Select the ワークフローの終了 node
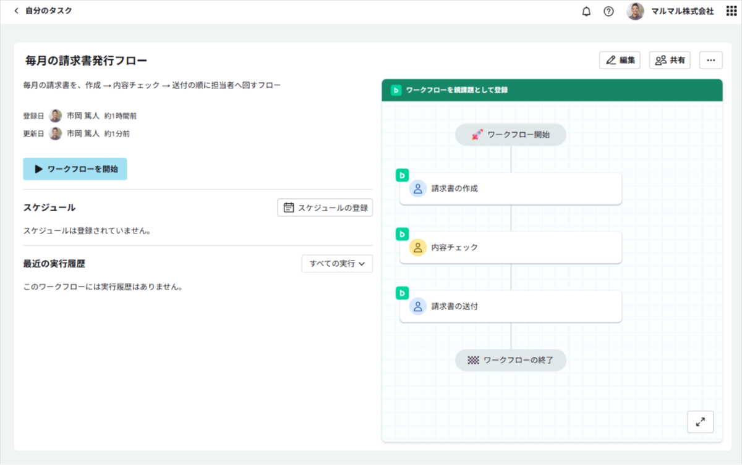The image size is (742, 465). [x=511, y=359]
